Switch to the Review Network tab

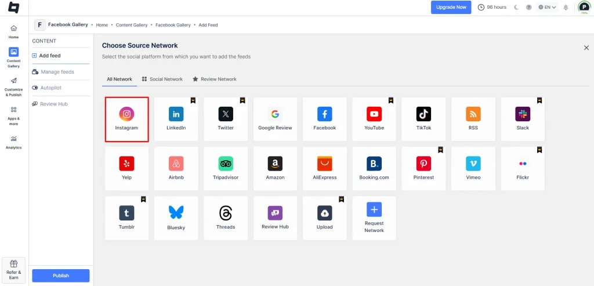point(214,79)
